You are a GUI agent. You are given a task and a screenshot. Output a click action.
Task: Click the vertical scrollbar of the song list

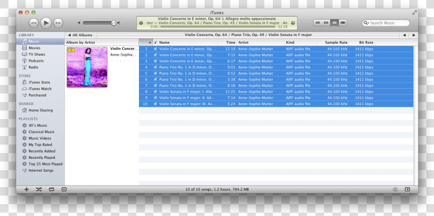(415, 115)
